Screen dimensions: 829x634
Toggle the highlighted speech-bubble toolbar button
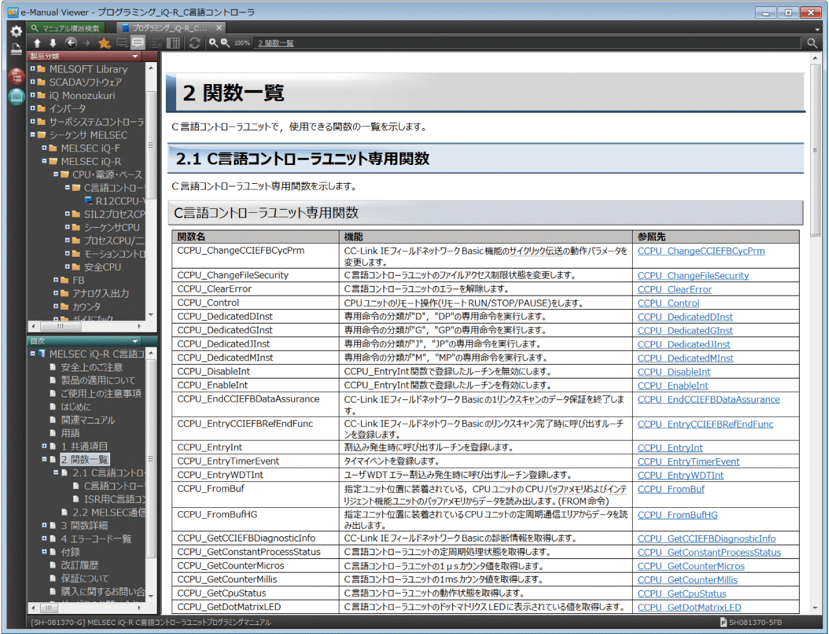(137, 43)
